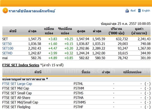The image size is (152, 109).
Task: Click the FSTHS abbreviation
Action: (x=78, y=93)
